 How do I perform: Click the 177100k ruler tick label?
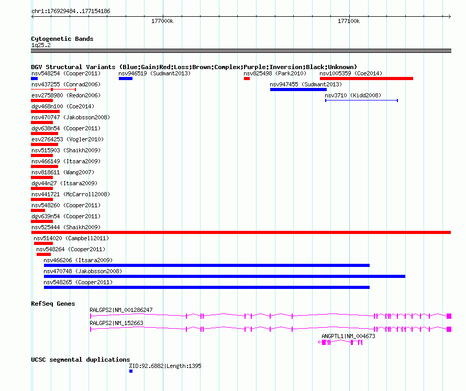(x=349, y=21)
